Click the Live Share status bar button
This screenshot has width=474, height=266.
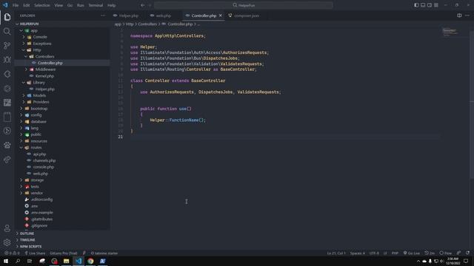point(35,253)
